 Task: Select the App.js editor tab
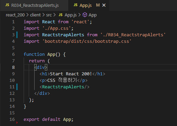(89, 5)
